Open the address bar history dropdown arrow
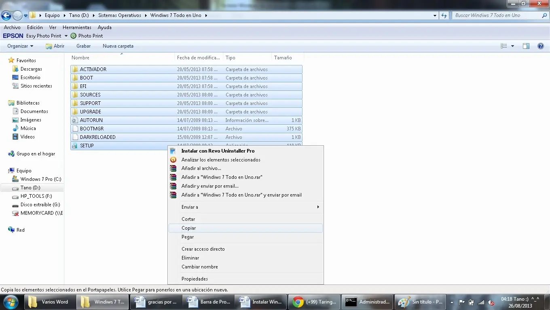 click(435, 15)
